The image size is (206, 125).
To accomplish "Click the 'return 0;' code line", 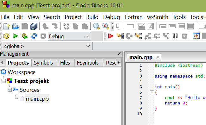I will coord(176,103).
